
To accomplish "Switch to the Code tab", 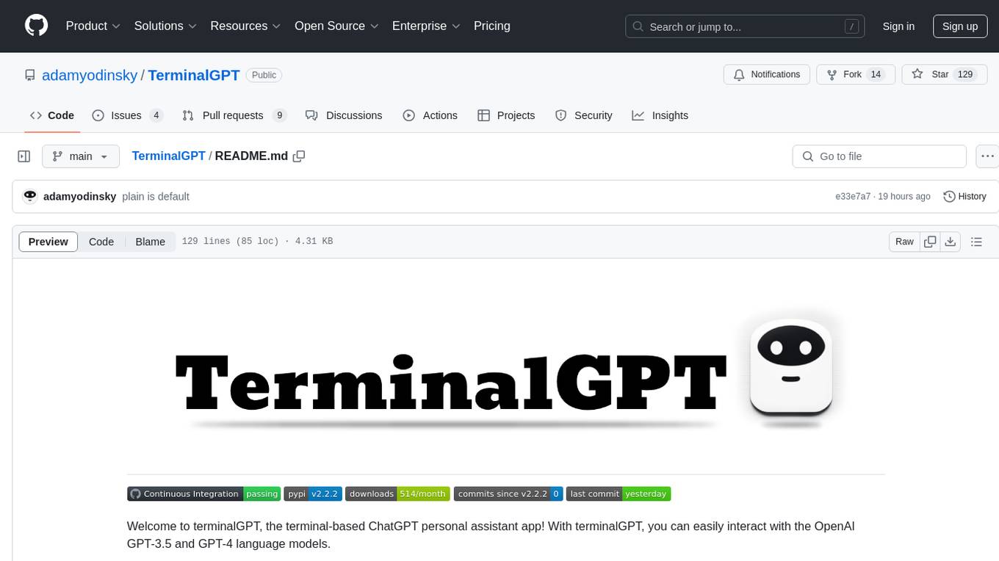I will click(x=52, y=115).
